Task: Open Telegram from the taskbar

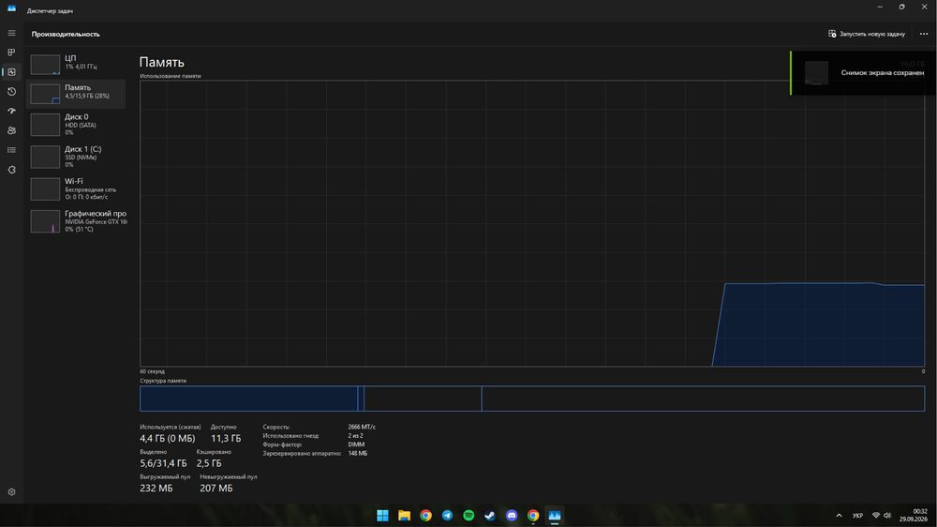Action: click(447, 515)
